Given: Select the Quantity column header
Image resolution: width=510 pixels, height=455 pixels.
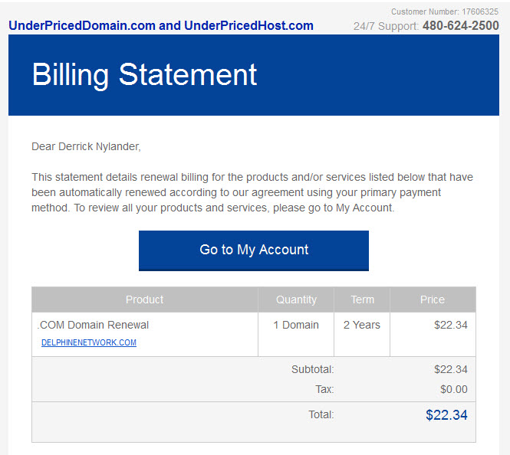Looking at the screenshot, I should pyautogui.click(x=296, y=300).
